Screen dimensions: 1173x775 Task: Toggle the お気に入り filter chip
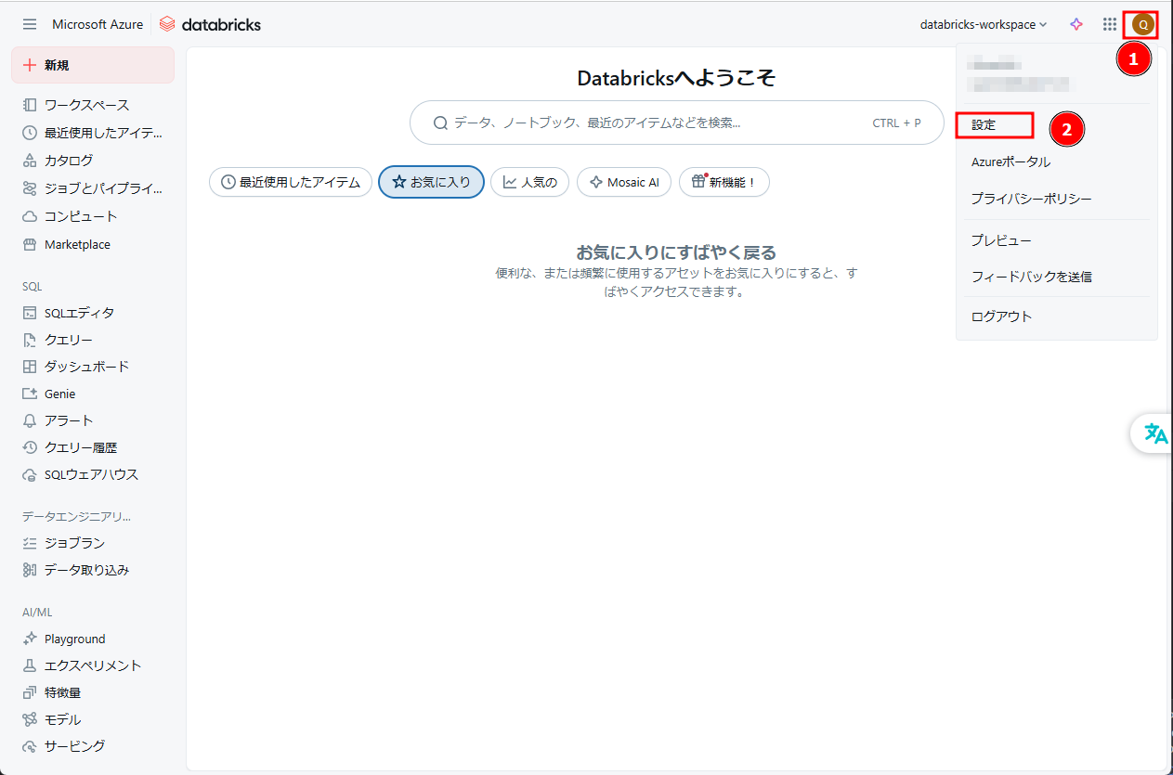coord(431,182)
